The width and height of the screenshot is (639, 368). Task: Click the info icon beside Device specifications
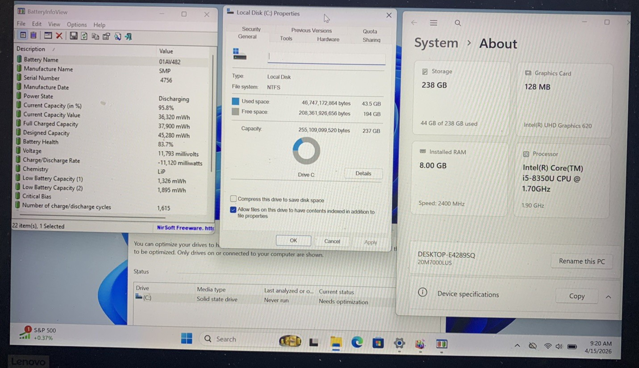pyautogui.click(x=422, y=292)
